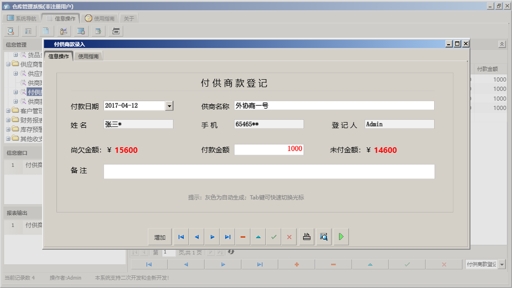Go to the next record with the blue arrow

coord(212,237)
